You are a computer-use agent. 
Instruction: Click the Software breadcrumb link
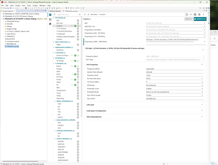pyautogui.click(x=94, y=14)
